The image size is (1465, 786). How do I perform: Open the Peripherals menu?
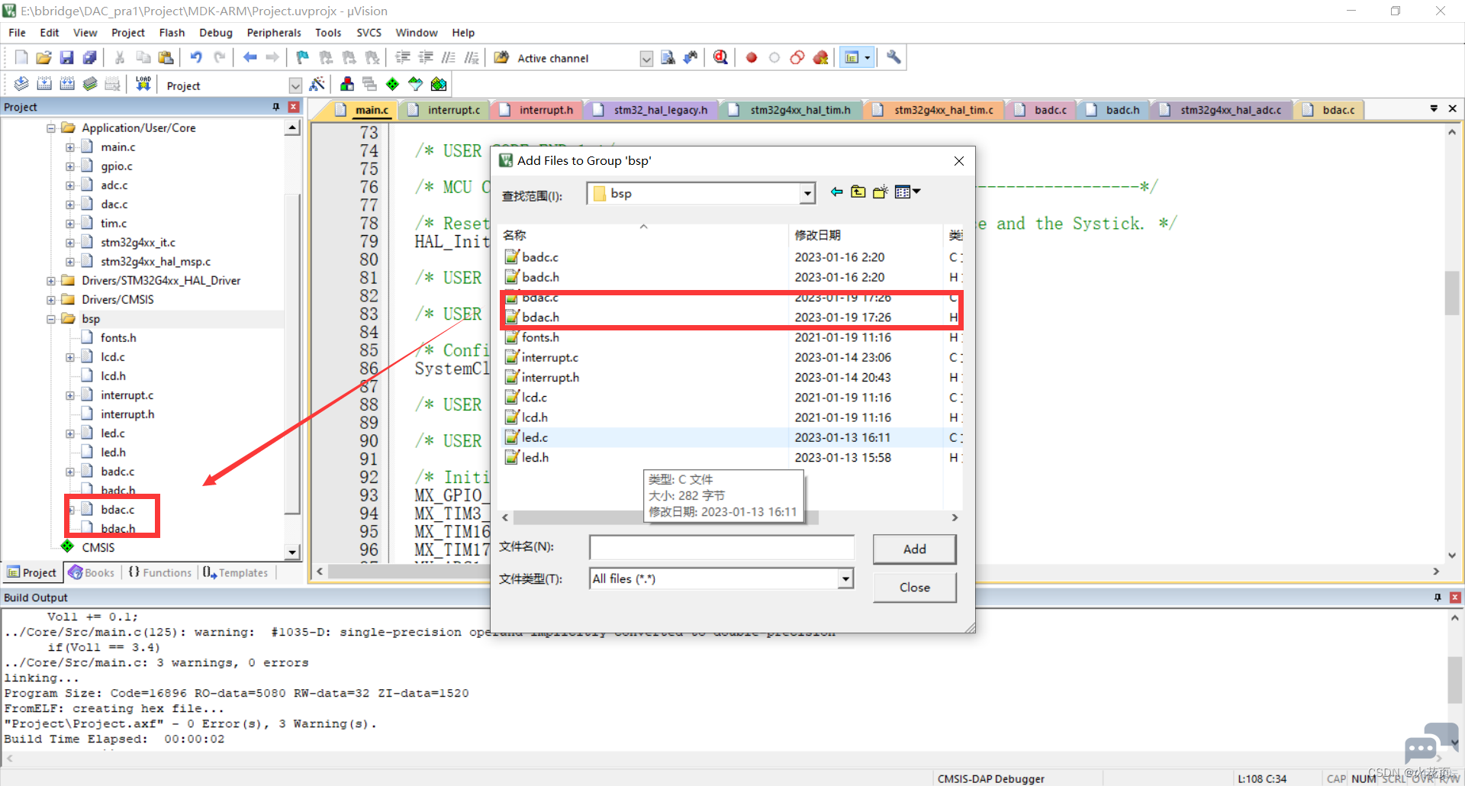[274, 33]
